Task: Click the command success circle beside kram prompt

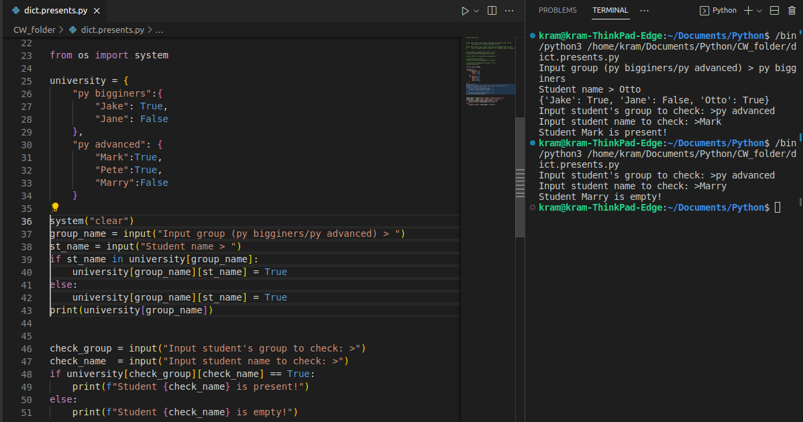Action: 533,35
